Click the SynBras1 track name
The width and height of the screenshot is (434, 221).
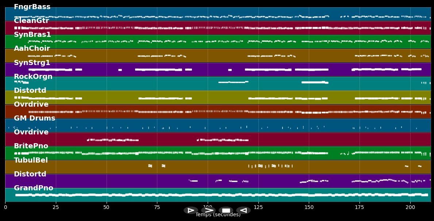pos(32,35)
